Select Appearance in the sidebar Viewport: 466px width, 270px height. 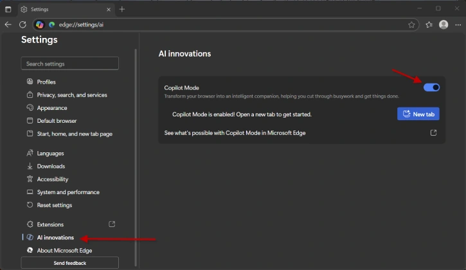tap(52, 108)
